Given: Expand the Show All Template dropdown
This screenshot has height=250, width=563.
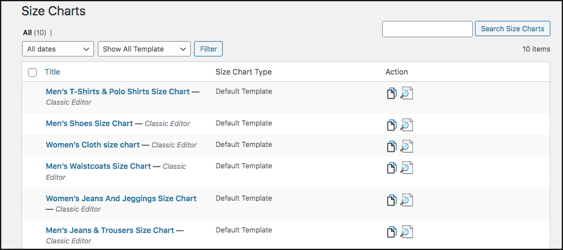Looking at the screenshot, I should (144, 49).
